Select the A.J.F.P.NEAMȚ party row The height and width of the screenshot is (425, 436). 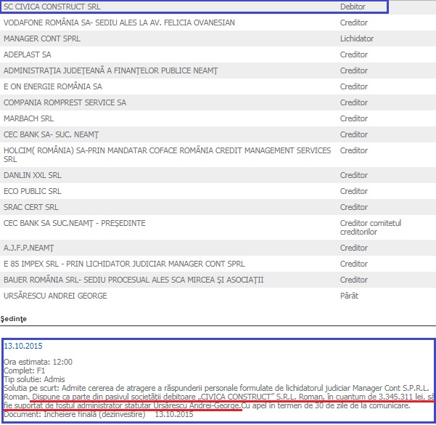29,248
